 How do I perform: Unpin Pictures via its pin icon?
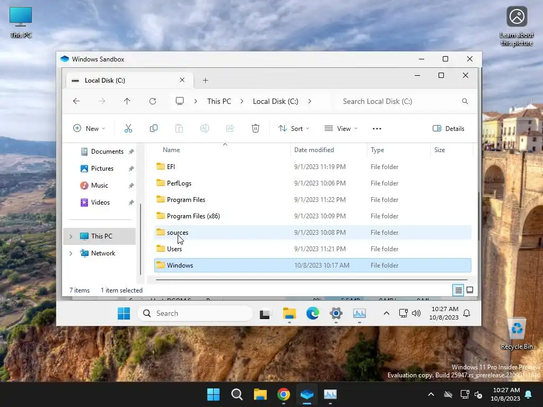pos(132,169)
